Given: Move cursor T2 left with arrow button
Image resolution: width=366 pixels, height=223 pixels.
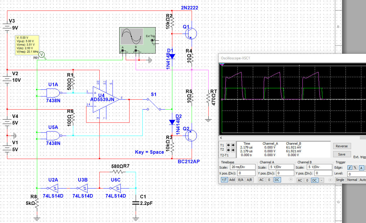Looking at the screenshot, I should point(229,150).
